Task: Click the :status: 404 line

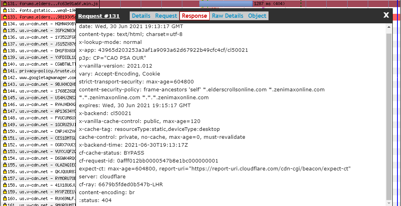Action: (x=95, y=200)
